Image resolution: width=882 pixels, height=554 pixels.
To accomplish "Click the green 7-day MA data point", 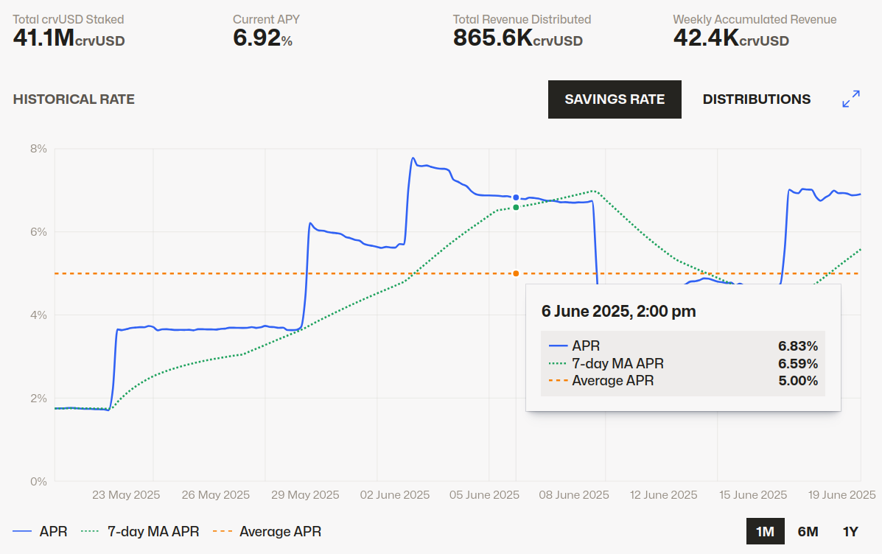I will click(516, 207).
